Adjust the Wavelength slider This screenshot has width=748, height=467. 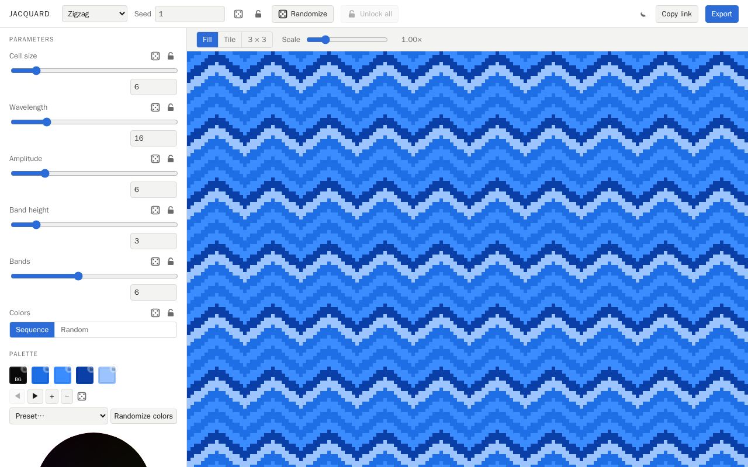coord(94,122)
